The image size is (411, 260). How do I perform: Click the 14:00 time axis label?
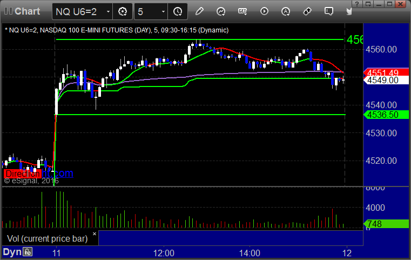[x=250, y=253]
